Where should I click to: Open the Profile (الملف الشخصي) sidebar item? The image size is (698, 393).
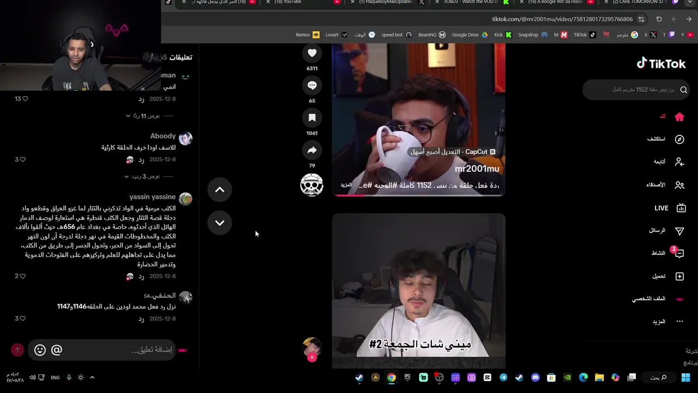pyautogui.click(x=657, y=299)
